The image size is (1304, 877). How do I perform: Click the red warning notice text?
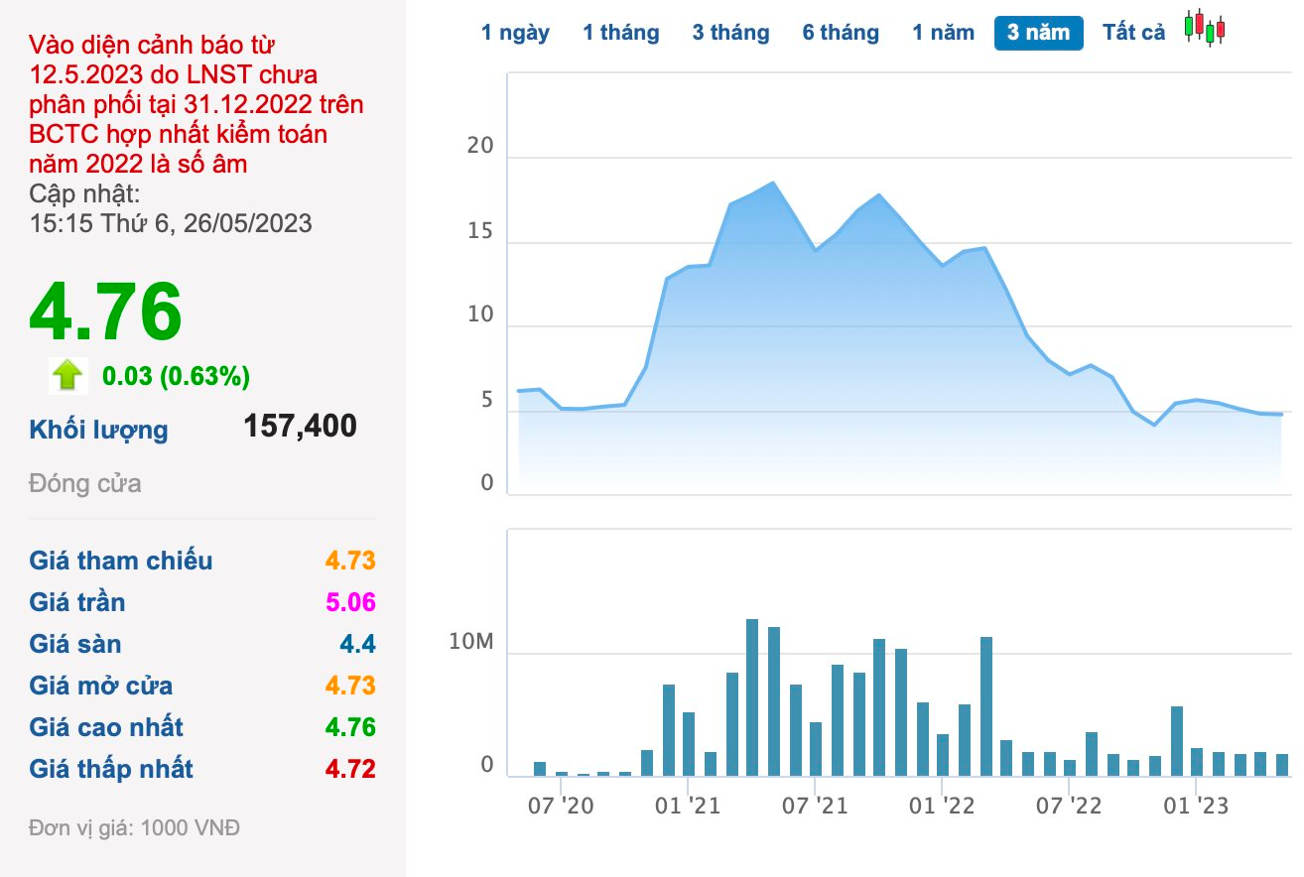196,103
